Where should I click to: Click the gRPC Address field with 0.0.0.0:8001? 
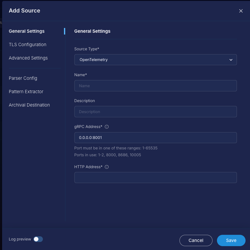pos(155,138)
